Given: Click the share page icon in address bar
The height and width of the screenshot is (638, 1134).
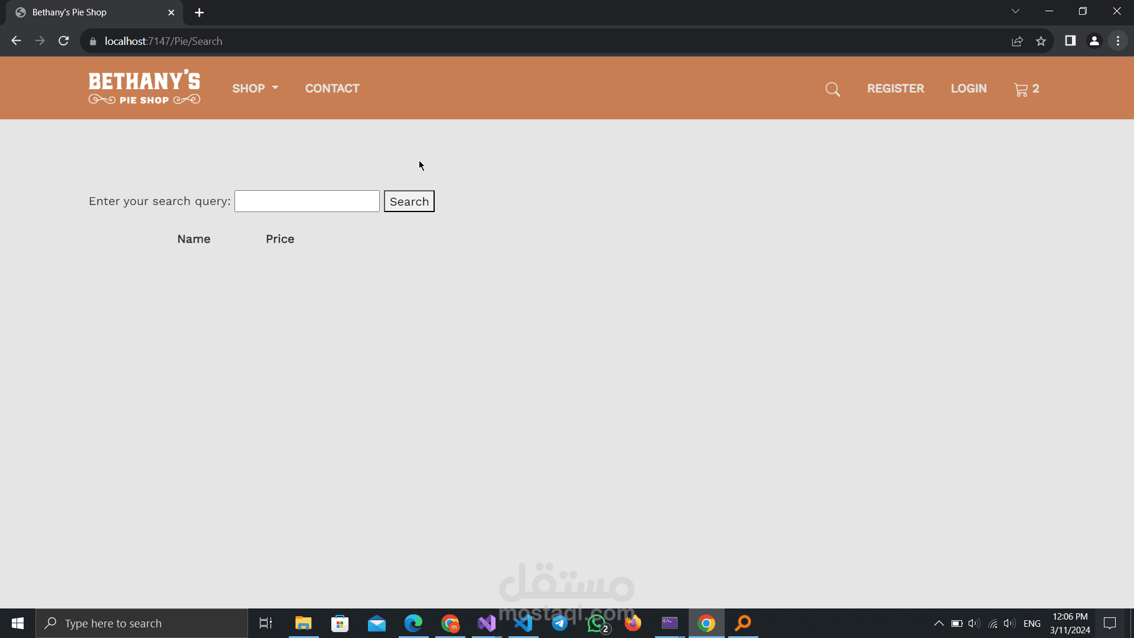Looking at the screenshot, I should click(x=1017, y=41).
